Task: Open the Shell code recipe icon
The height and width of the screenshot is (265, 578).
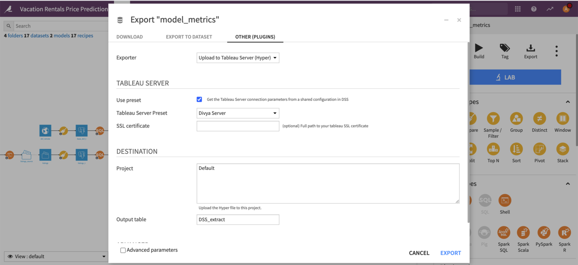Action: 505,200
